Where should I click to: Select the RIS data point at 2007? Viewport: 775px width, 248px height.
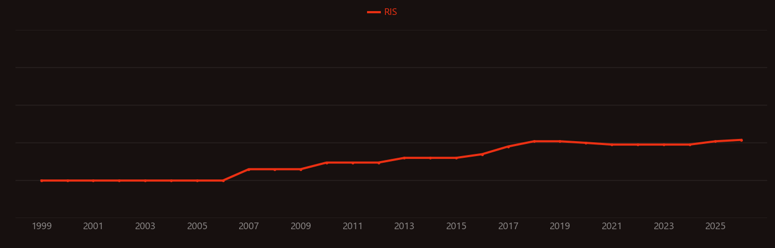(249, 169)
